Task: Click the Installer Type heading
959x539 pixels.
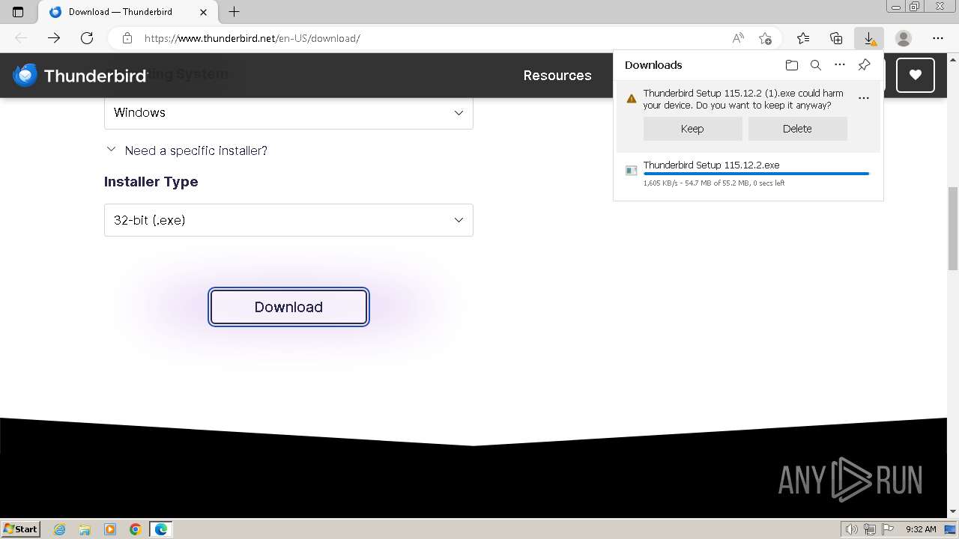Action: 151,182
